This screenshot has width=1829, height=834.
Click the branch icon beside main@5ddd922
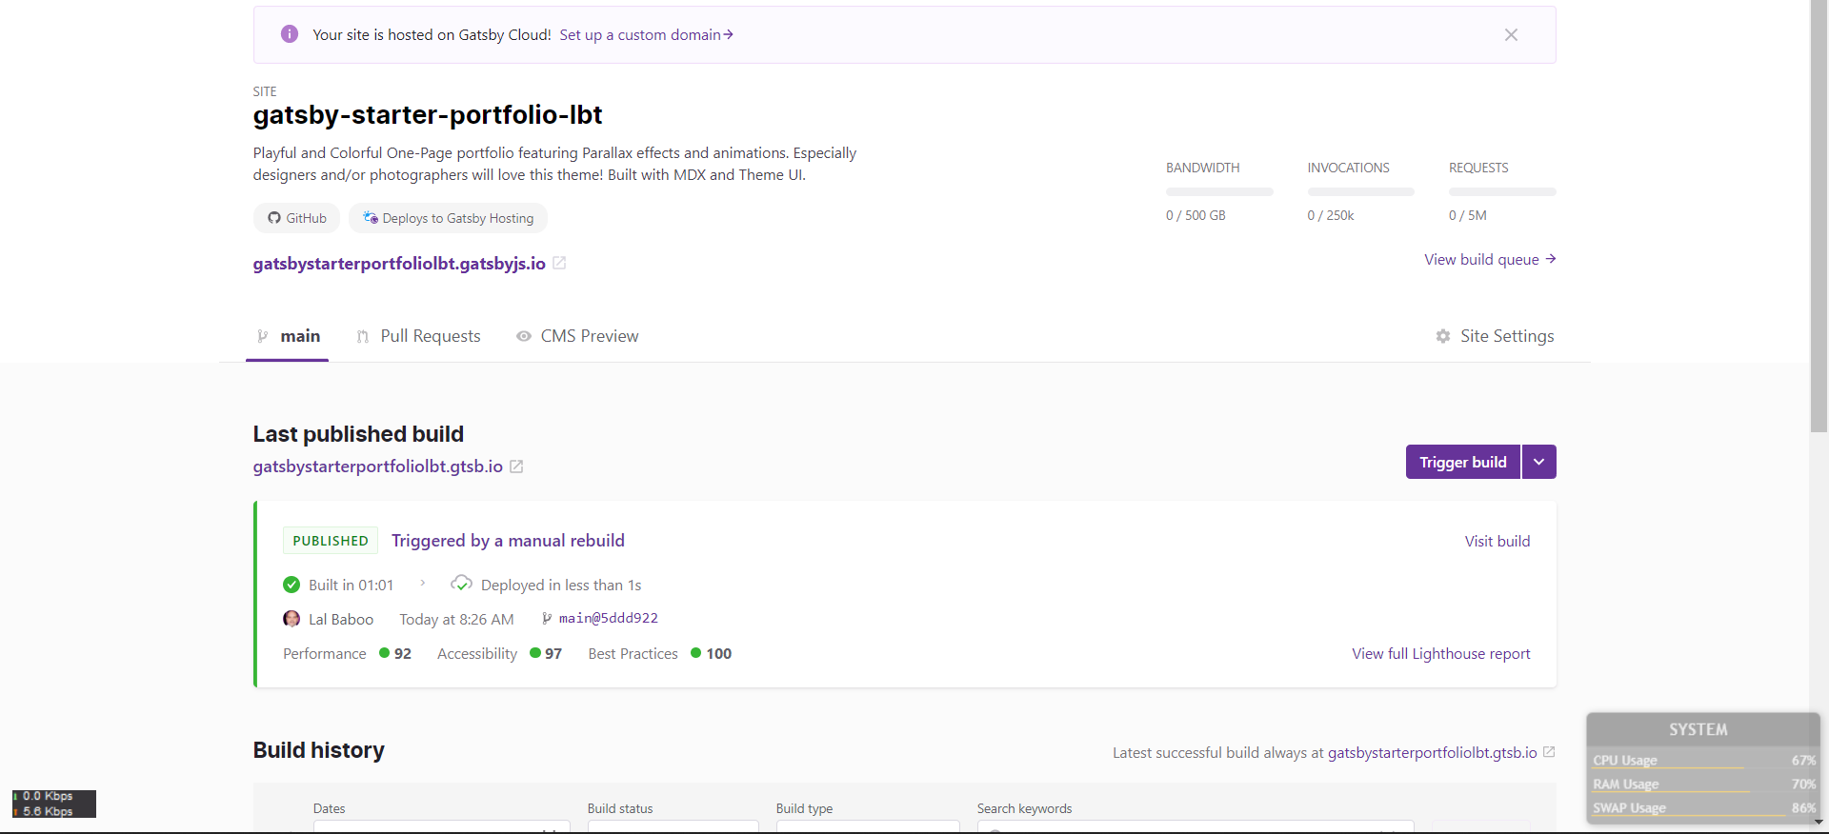547,619
